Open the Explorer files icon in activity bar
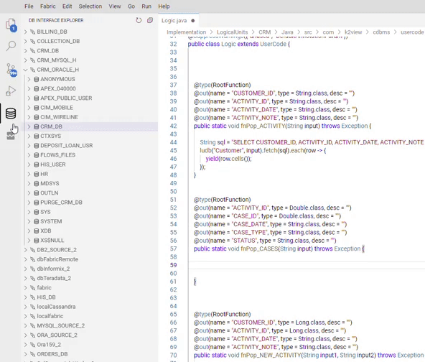Screen dimensions: 425x362 [11, 24]
